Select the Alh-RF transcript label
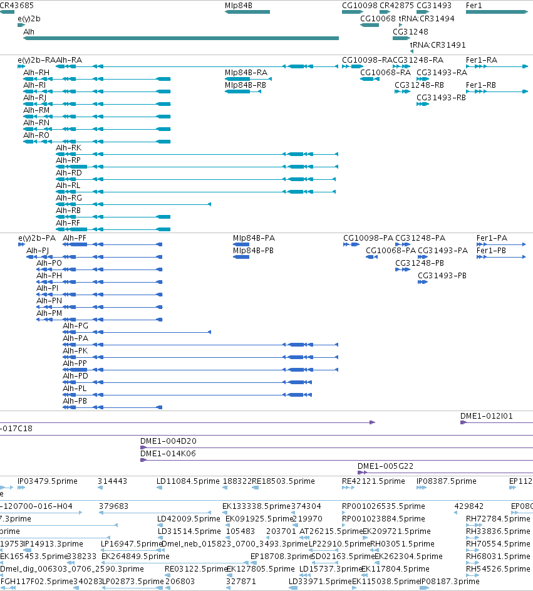Screen dimensions: 533x591 pos(68,223)
